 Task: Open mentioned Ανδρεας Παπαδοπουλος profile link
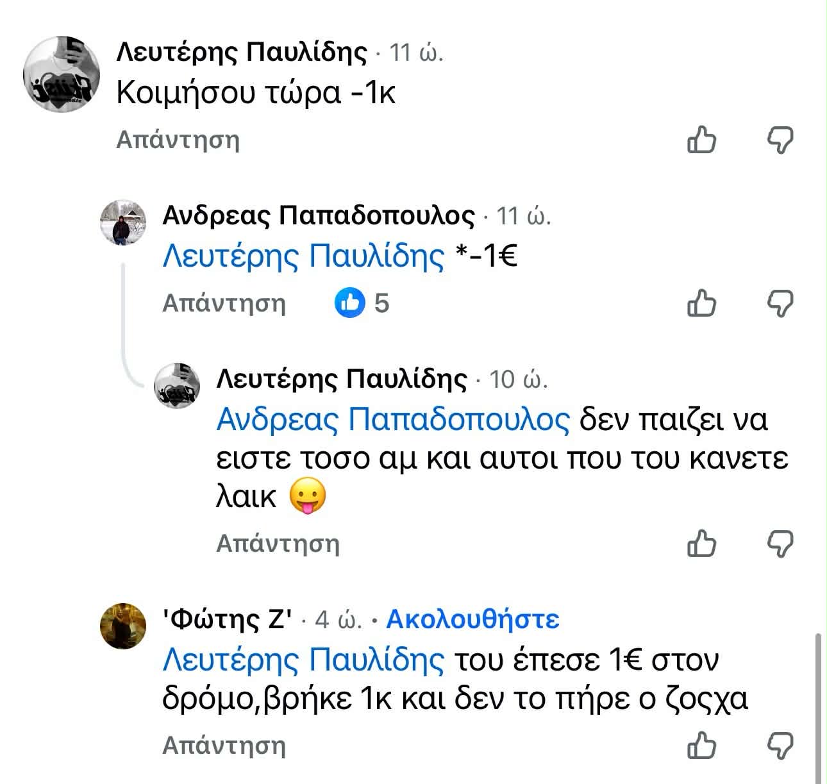(393, 420)
